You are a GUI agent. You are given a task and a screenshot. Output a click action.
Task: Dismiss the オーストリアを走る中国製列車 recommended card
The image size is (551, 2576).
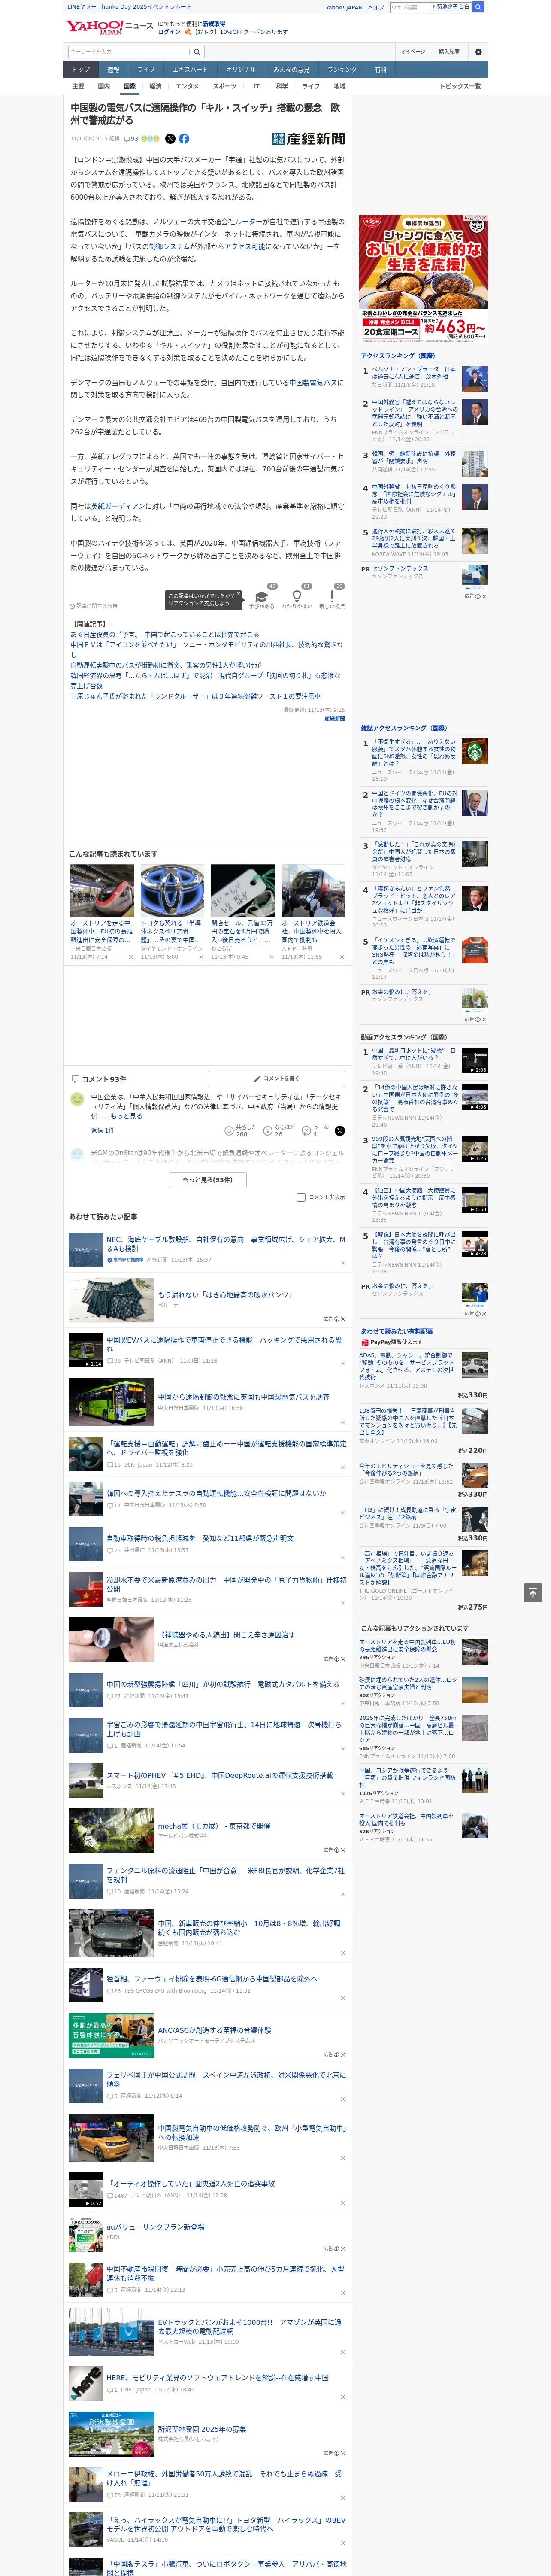[130, 957]
